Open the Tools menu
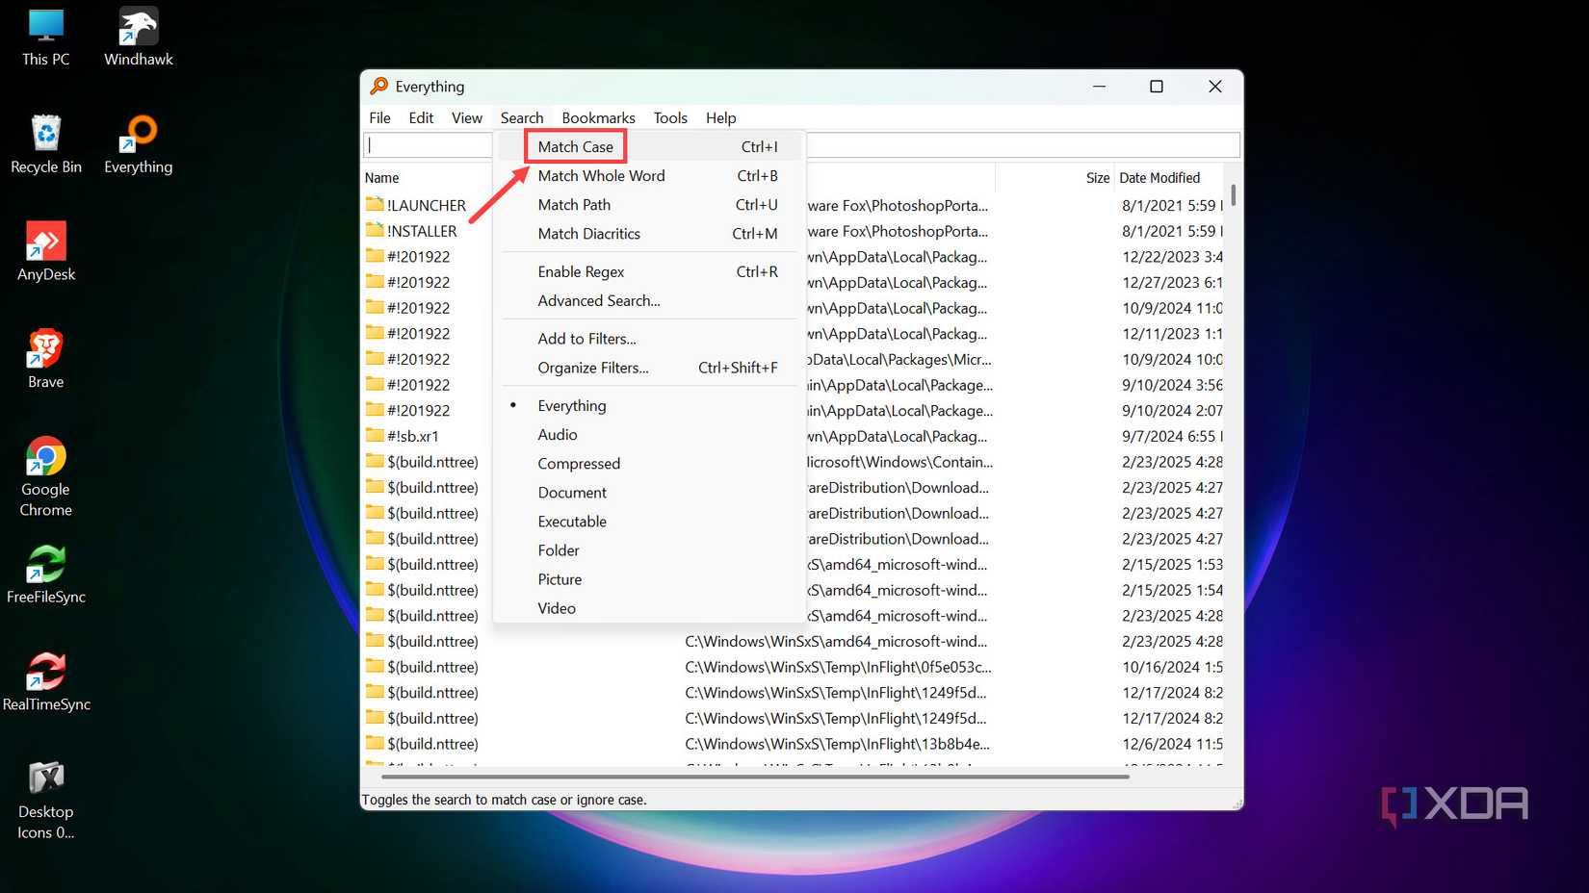Image resolution: width=1589 pixels, height=893 pixels. pyautogui.click(x=670, y=117)
